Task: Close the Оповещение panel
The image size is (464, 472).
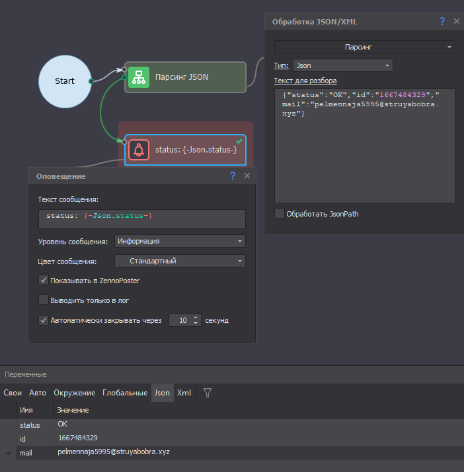Action: point(247,176)
